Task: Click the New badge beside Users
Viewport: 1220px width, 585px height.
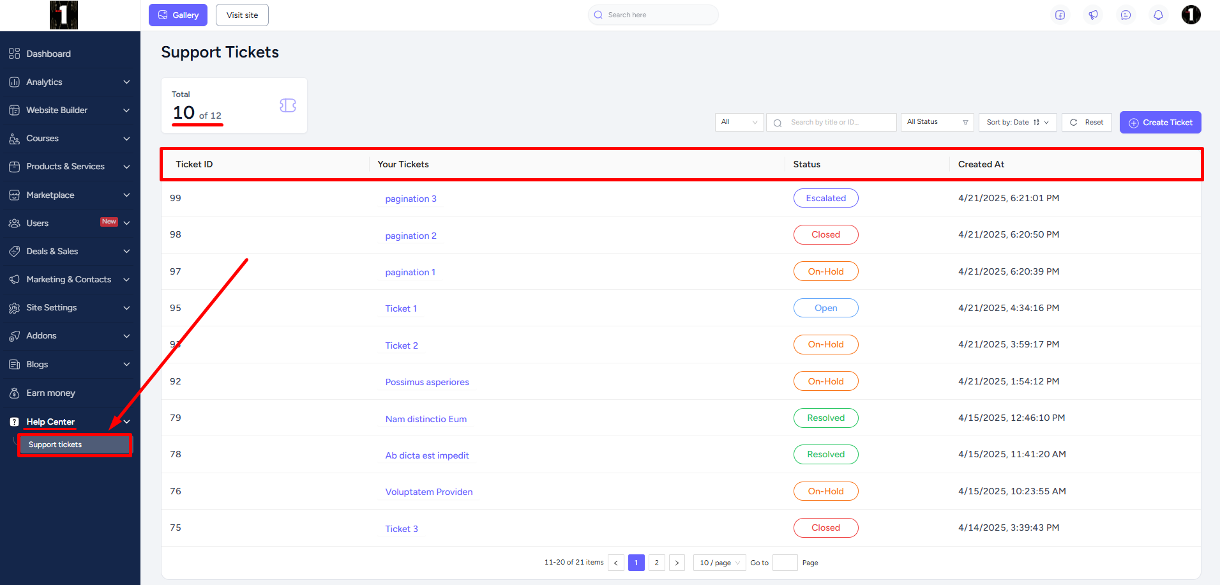Action: click(x=109, y=222)
